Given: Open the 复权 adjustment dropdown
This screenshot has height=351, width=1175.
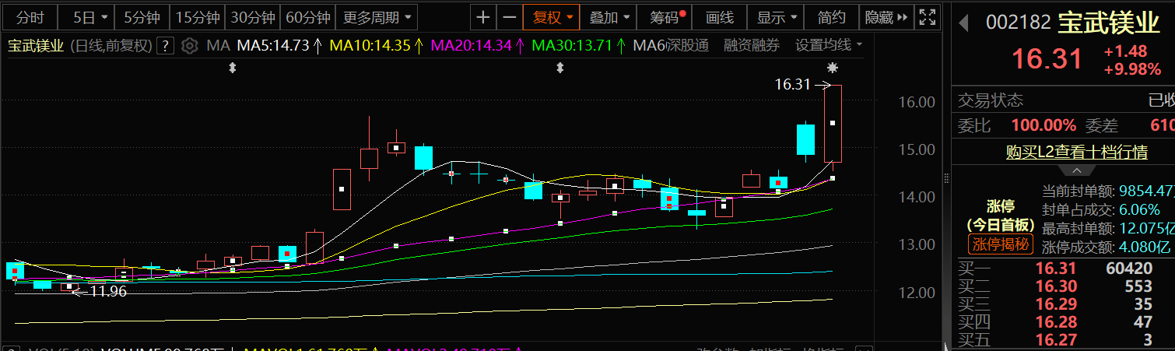Looking at the screenshot, I should pyautogui.click(x=552, y=17).
